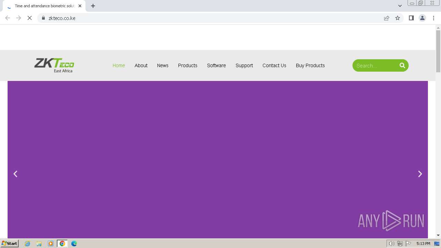Image resolution: width=441 pixels, height=248 pixels.
Task: Click the scrollbar down arrow
Action: coord(438,235)
